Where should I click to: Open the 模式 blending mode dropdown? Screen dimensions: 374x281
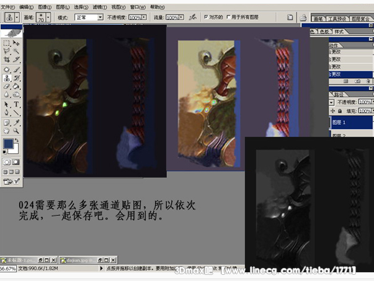100,17
